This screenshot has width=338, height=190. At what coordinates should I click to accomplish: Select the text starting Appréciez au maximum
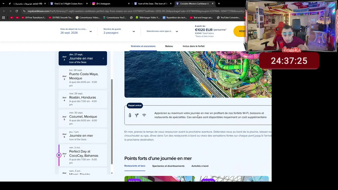(210, 115)
